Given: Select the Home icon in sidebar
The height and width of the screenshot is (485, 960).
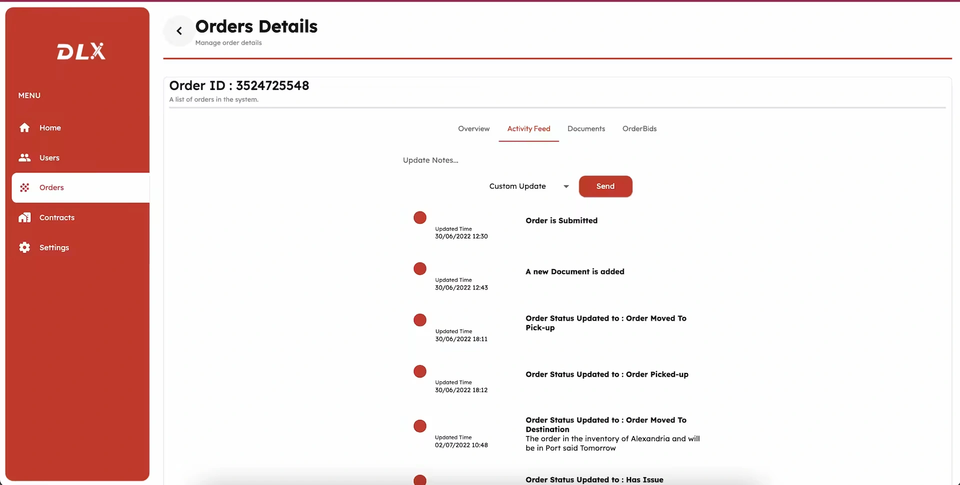Looking at the screenshot, I should coord(24,127).
